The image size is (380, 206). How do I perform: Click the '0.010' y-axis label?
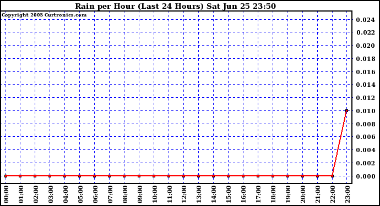coord(365,111)
